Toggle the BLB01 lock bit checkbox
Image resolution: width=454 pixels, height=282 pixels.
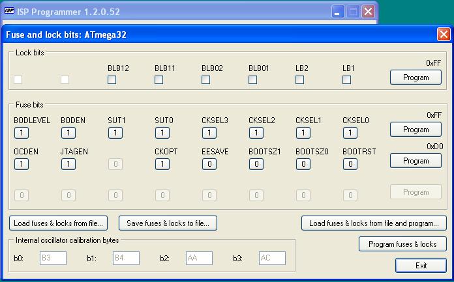tap(252, 79)
